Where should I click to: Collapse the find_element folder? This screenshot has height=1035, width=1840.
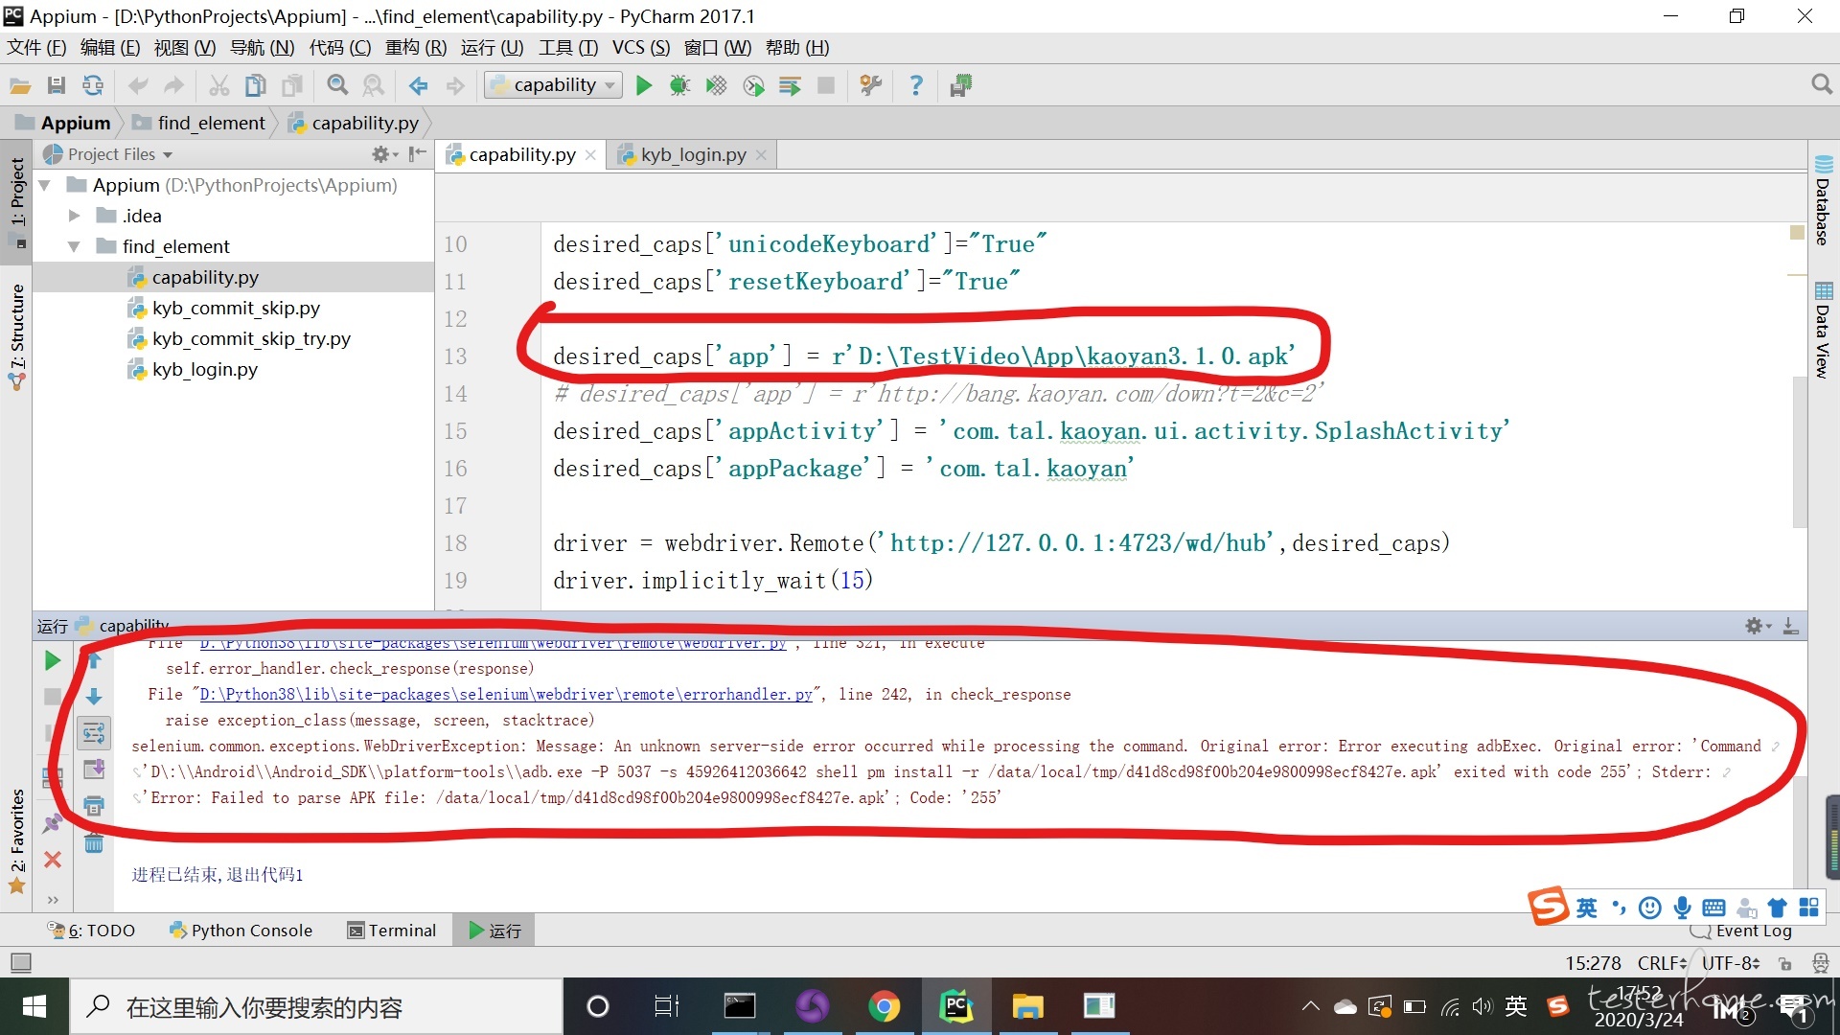pos(75,246)
